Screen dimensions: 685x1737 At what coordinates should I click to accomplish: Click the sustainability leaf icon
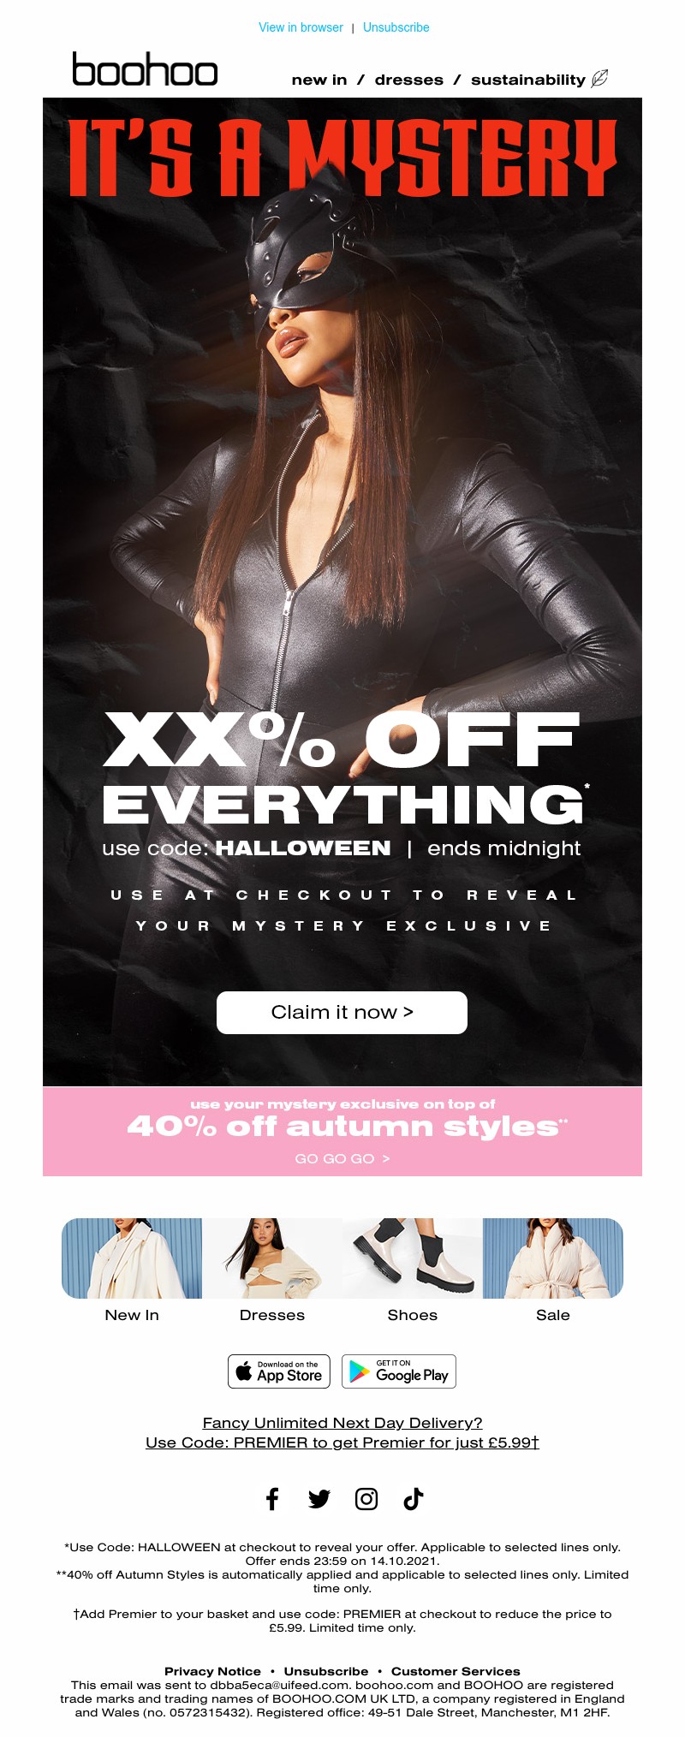[x=599, y=79]
